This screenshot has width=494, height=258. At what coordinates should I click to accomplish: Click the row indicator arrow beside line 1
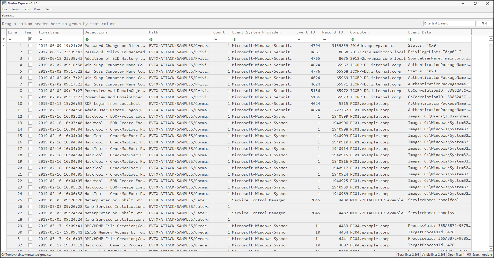click(x=3, y=46)
